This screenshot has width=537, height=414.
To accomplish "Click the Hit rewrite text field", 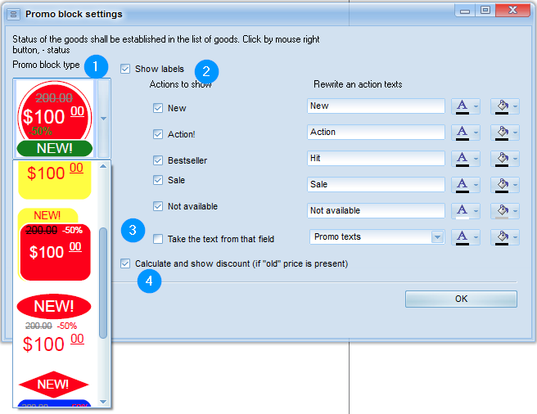I will pos(376,158).
